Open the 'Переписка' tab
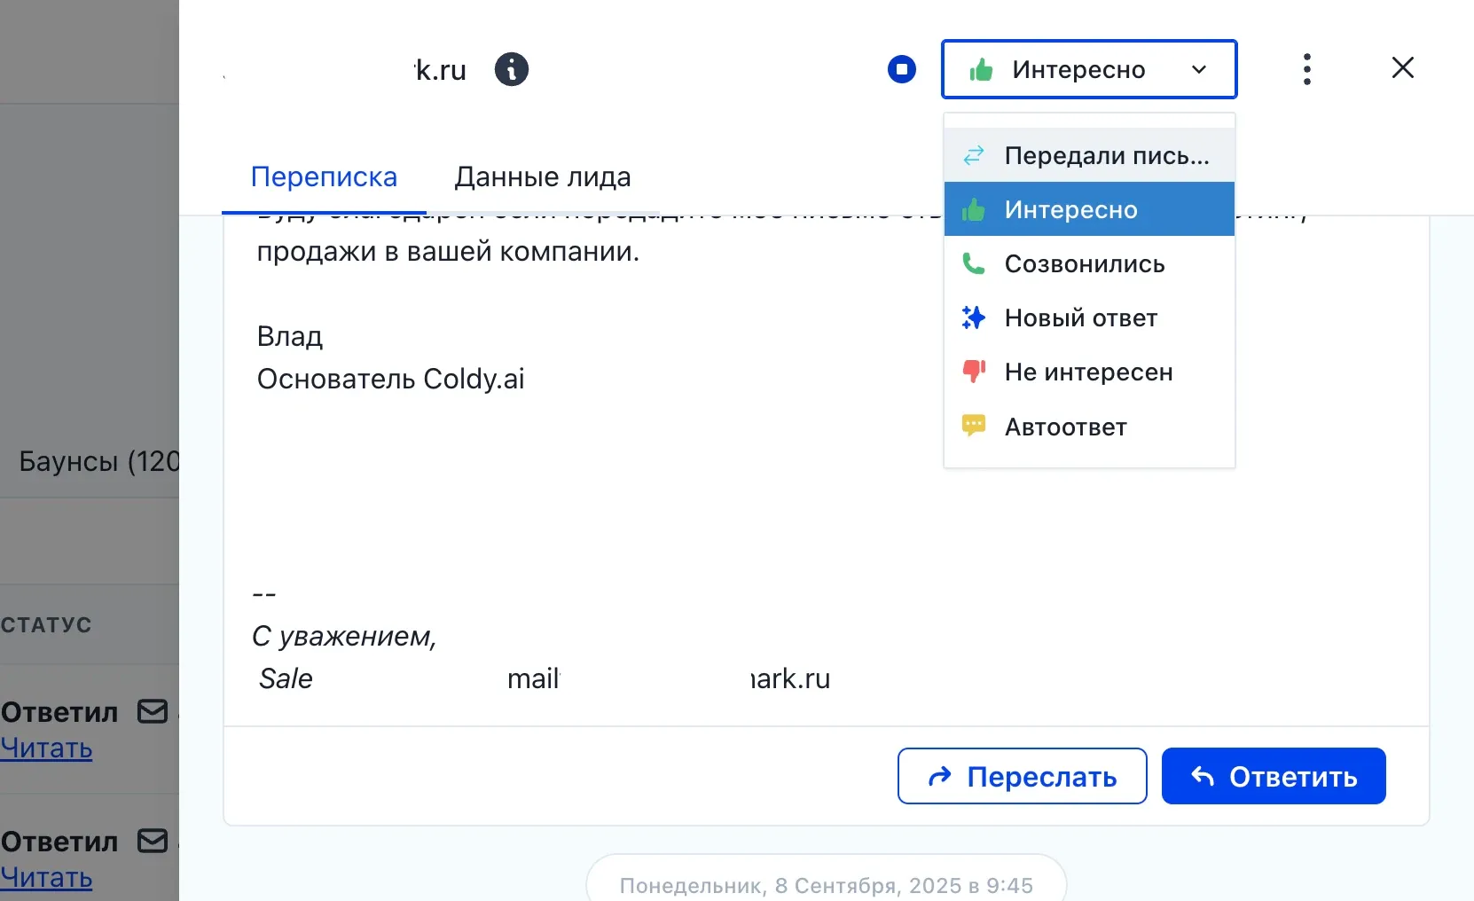The image size is (1474, 901). click(324, 176)
